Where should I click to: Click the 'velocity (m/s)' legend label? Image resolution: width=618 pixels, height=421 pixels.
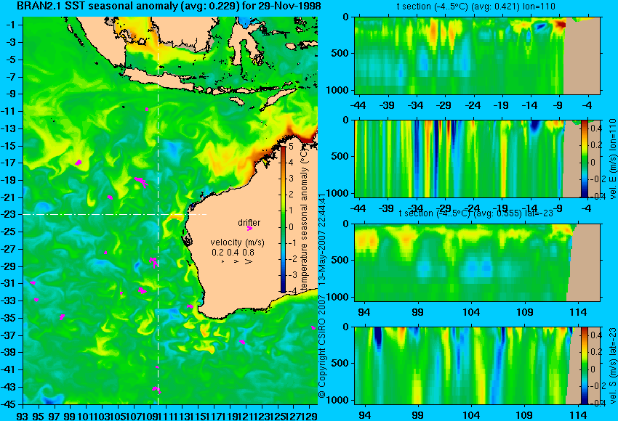237,242
